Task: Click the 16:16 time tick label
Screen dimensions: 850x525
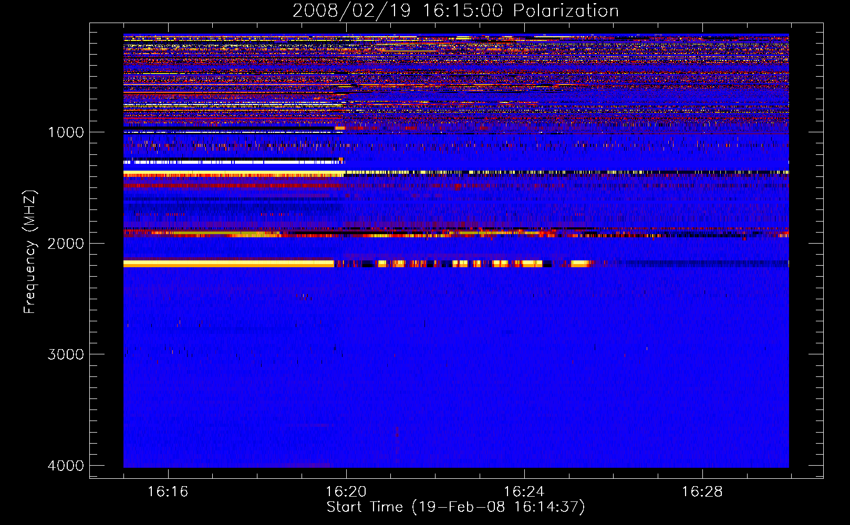Action: 168,492
